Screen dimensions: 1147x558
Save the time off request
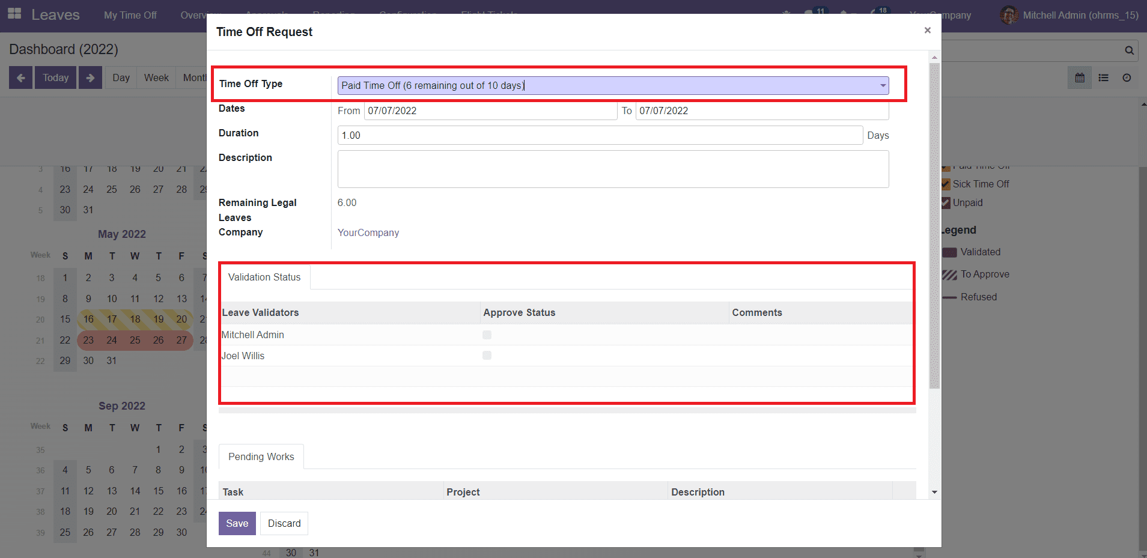pyautogui.click(x=237, y=523)
